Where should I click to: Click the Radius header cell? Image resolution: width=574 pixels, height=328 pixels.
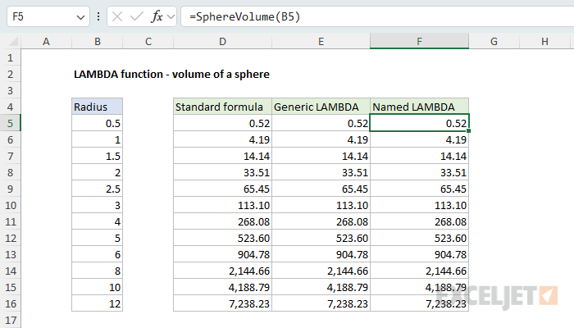98,107
